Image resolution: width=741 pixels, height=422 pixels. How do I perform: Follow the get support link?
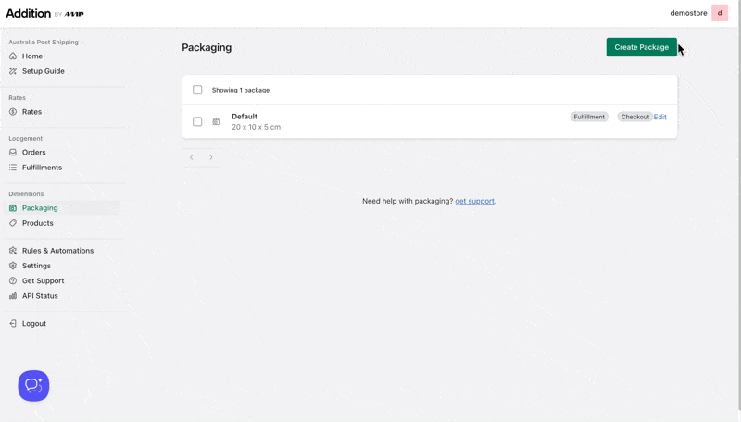coord(474,201)
